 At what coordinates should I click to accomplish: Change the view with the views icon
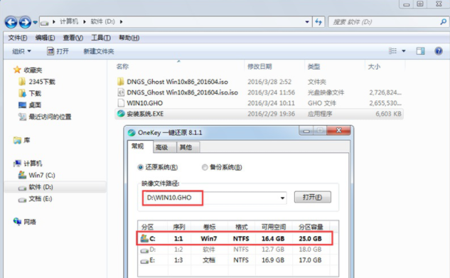click(x=392, y=51)
